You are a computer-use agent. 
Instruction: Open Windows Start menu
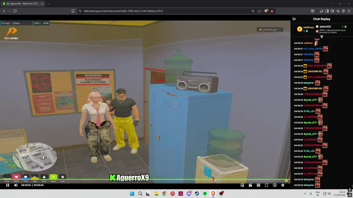tap(132, 194)
